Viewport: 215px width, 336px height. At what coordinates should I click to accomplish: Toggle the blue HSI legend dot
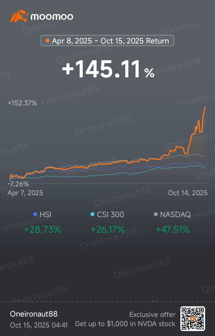[x=35, y=214]
